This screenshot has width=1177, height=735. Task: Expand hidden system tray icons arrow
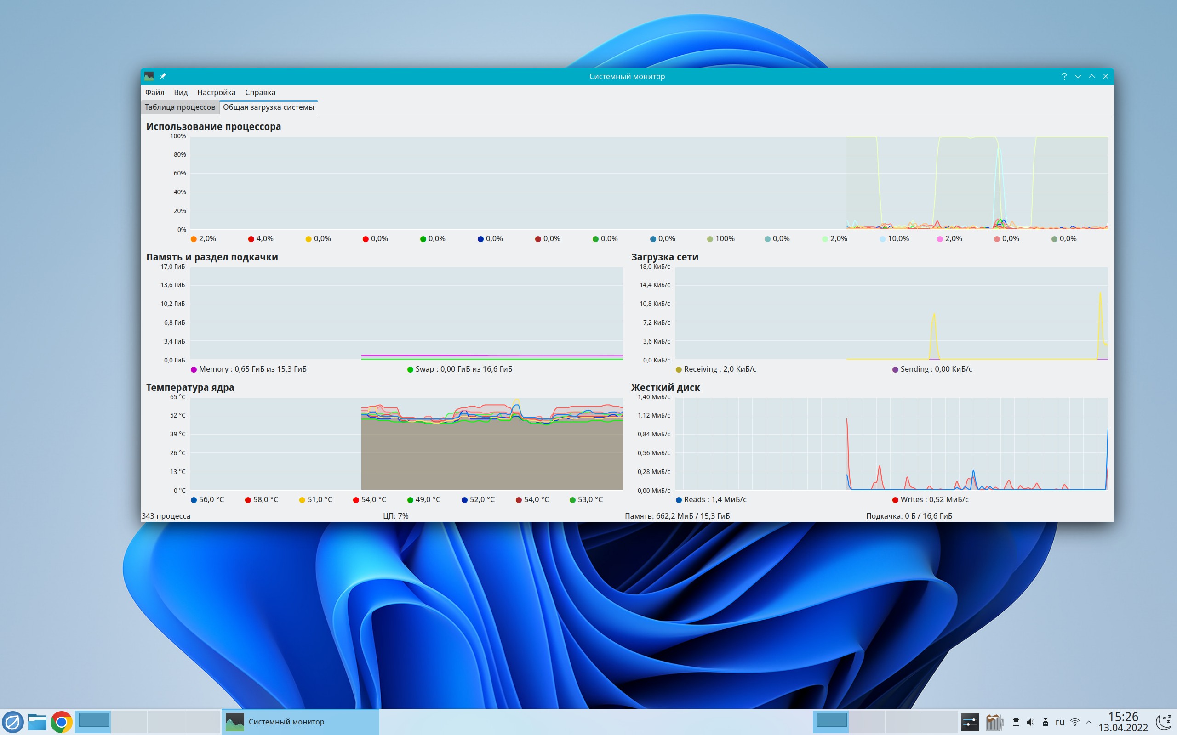pyautogui.click(x=1088, y=722)
